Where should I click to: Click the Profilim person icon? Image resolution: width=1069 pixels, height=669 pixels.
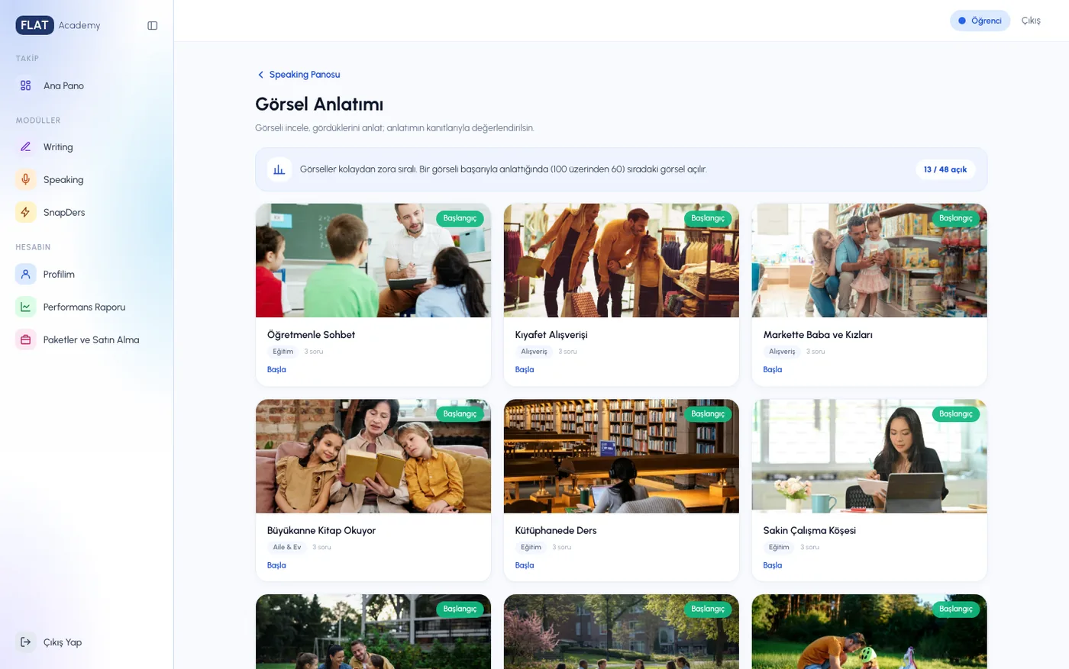click(25, 274)
